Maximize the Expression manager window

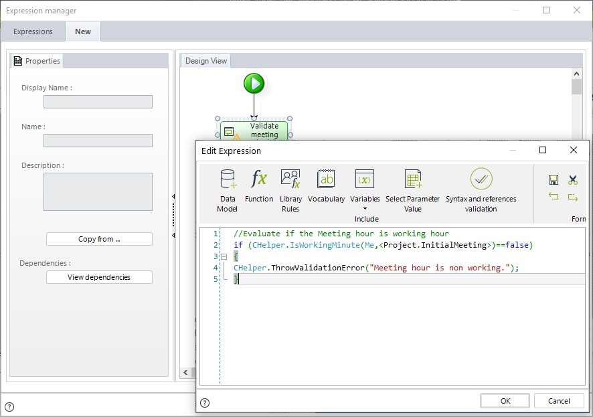coord(546,10)
